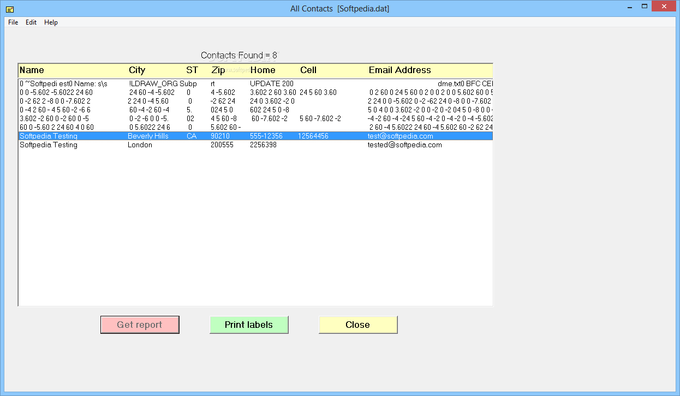Select the Softpedia Testing London contact row

tap(255, 145)
